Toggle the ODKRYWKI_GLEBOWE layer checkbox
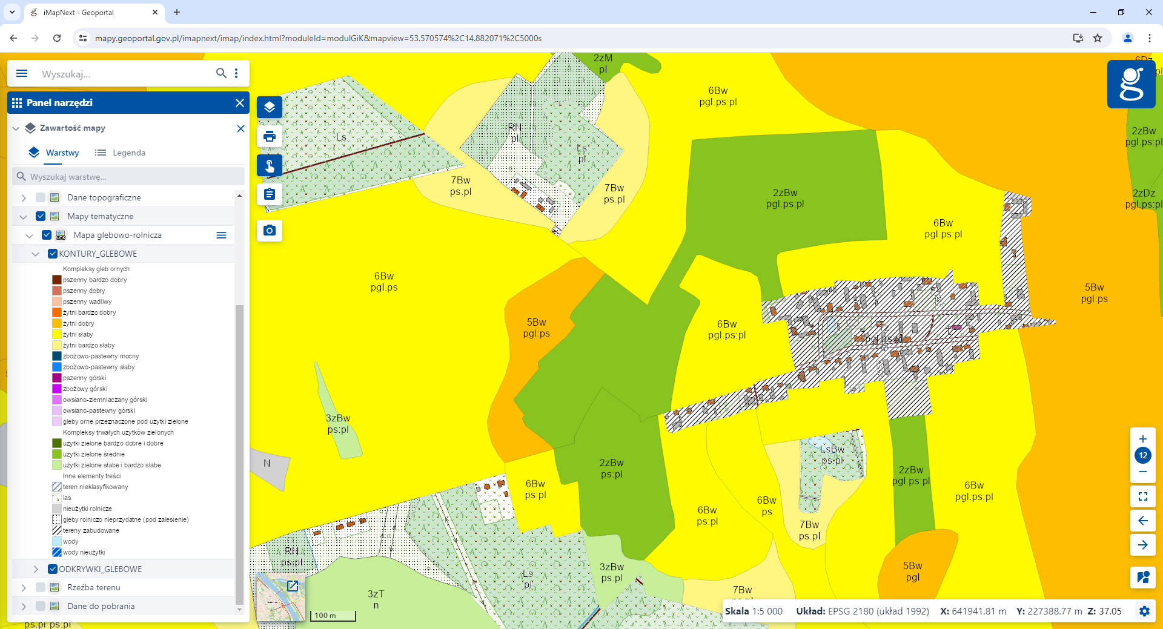 point(53,569)
